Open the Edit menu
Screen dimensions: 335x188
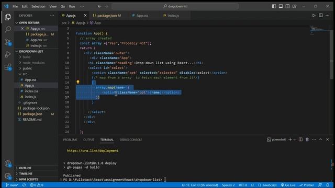pos(25,6)
